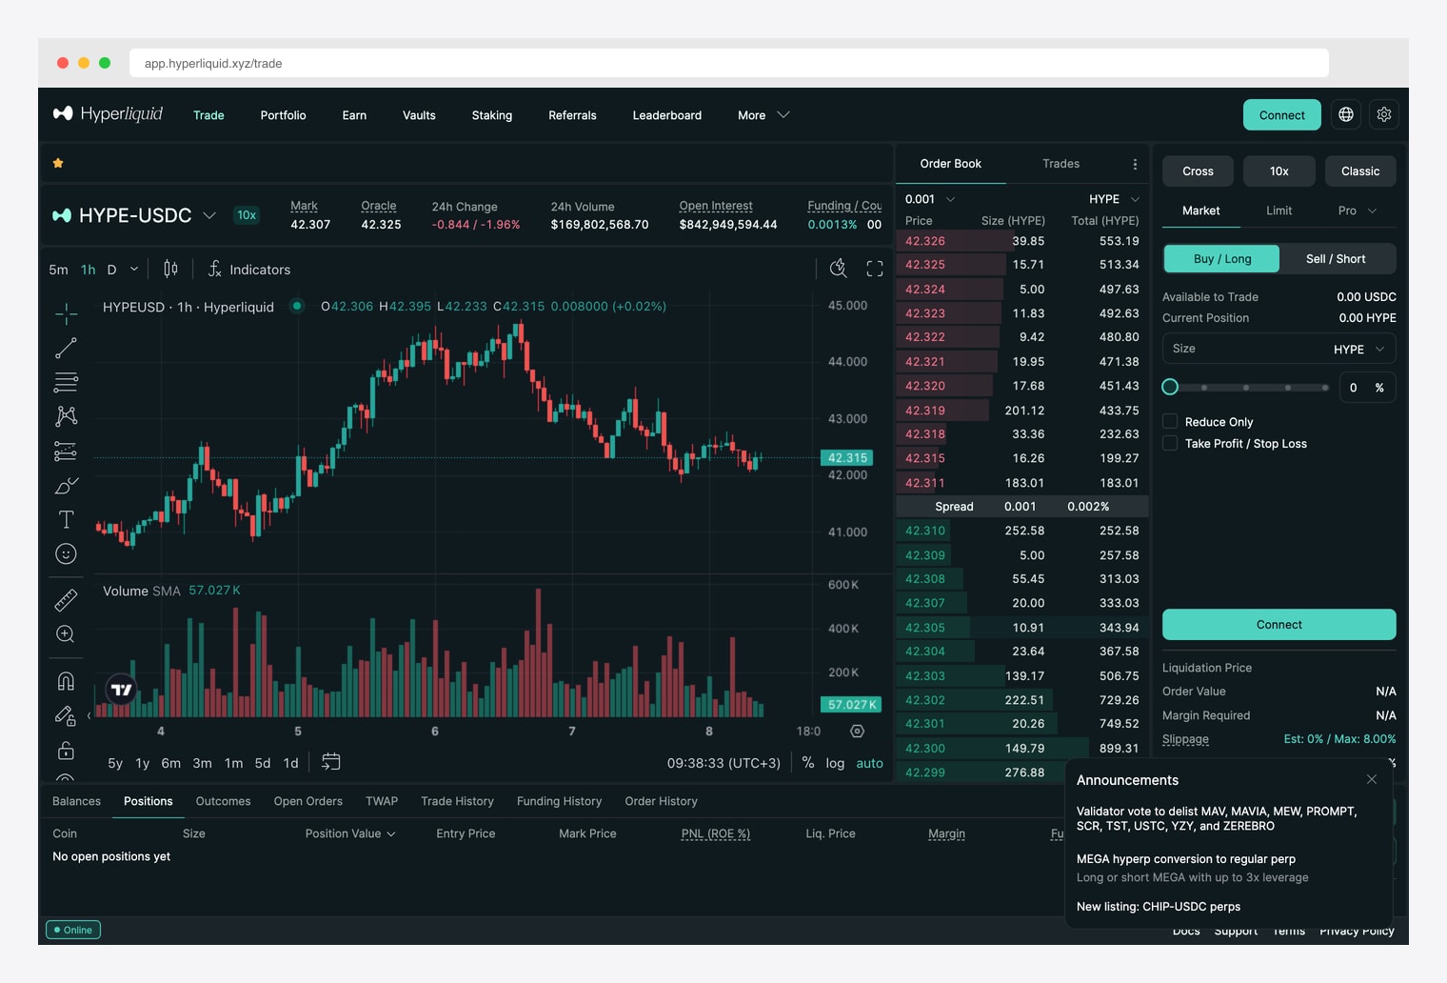Select the ruler measure tool

point(66,600)
